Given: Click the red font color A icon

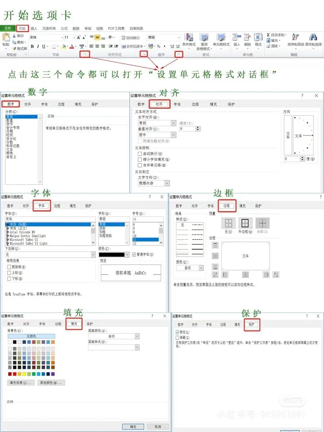Looking at the screenshot, I should 72,46.
